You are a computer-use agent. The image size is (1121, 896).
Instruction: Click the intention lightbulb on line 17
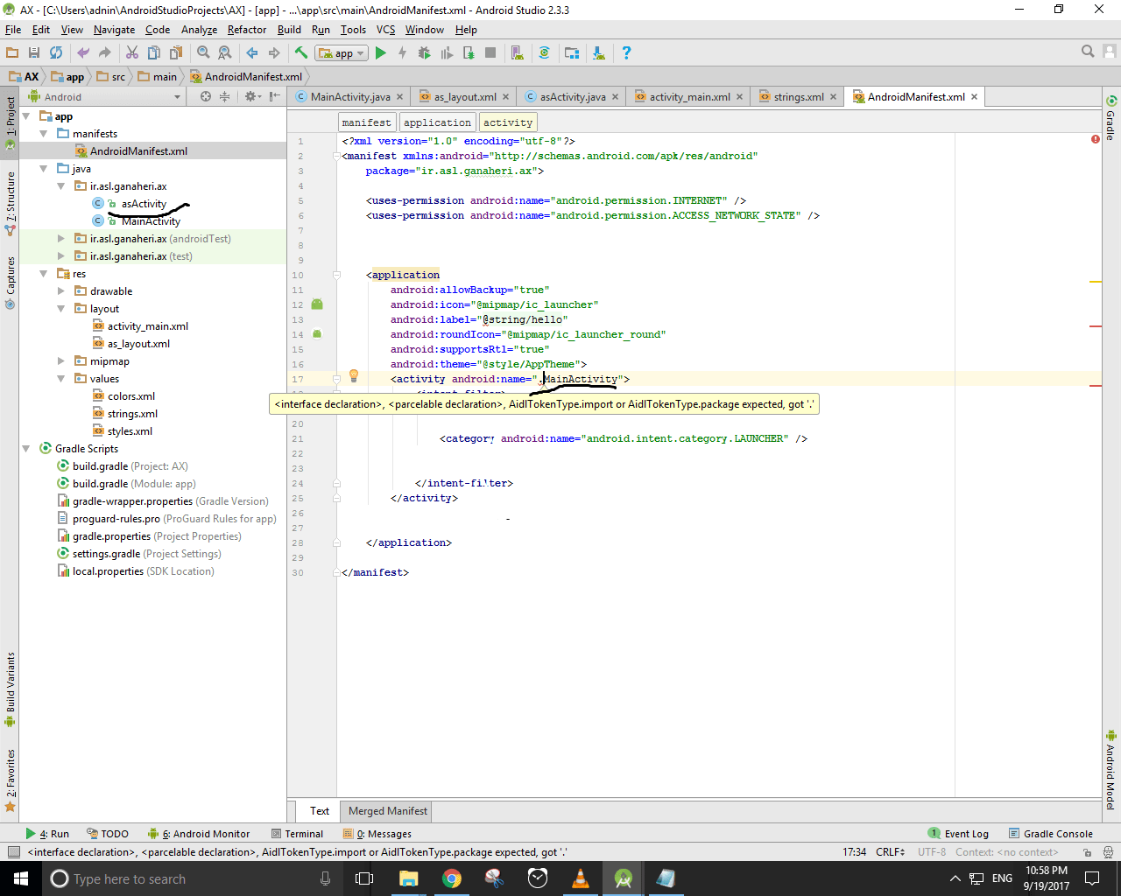354,376
